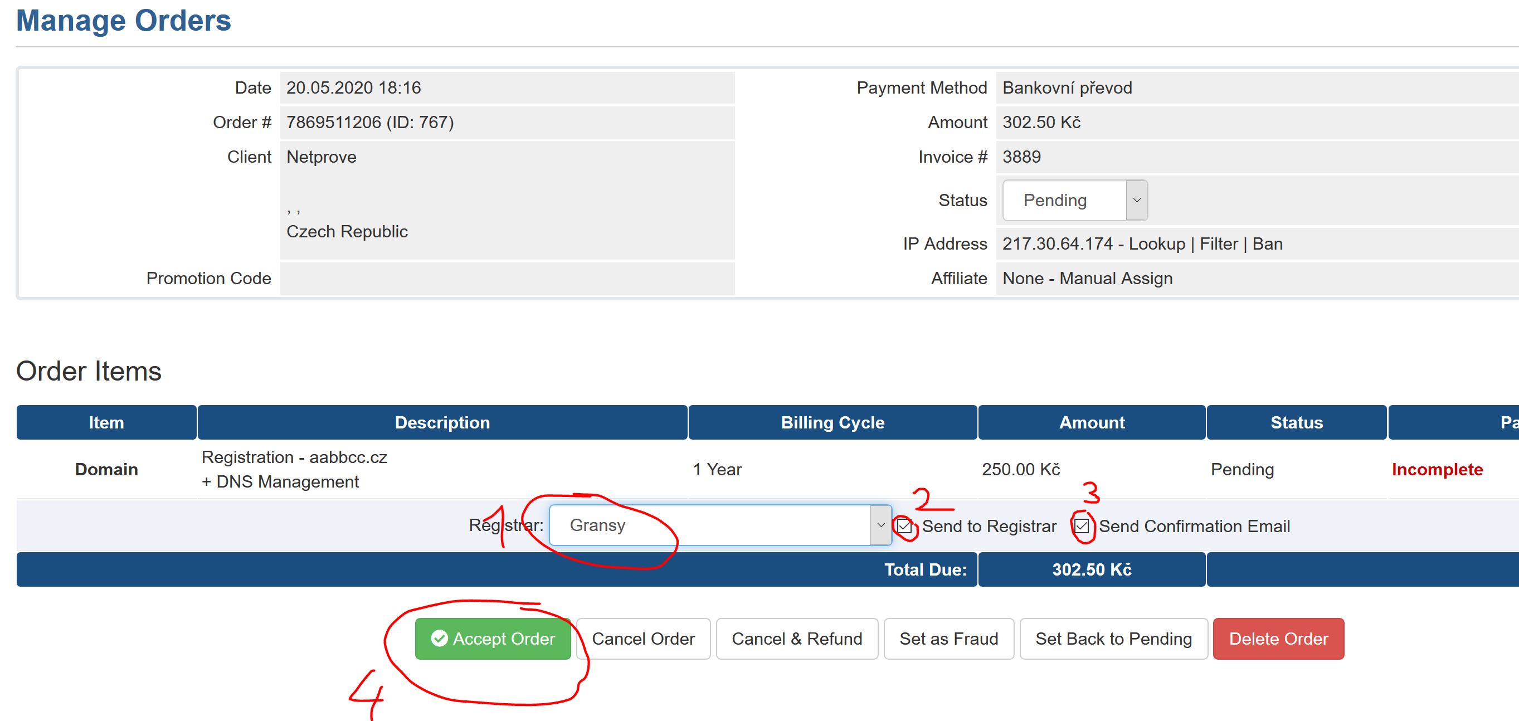Click the Description column header
The width and height of the screenshot is (1519, 721).
click(x=442, y=422)
